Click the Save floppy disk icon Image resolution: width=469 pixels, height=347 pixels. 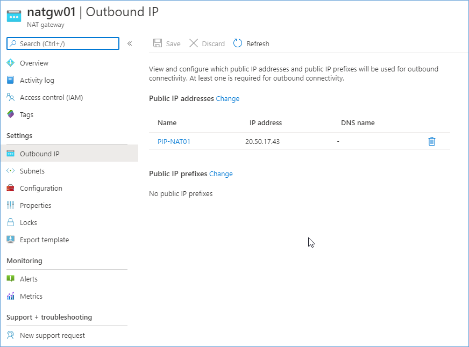[x=158, y=44]
